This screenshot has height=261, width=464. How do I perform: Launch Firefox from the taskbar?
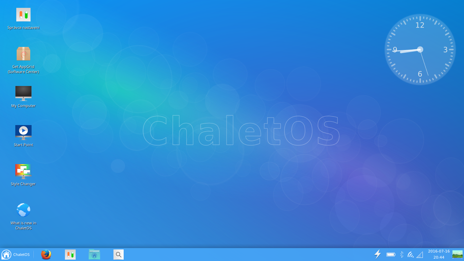pyautogui.click(x=46, y=255)
